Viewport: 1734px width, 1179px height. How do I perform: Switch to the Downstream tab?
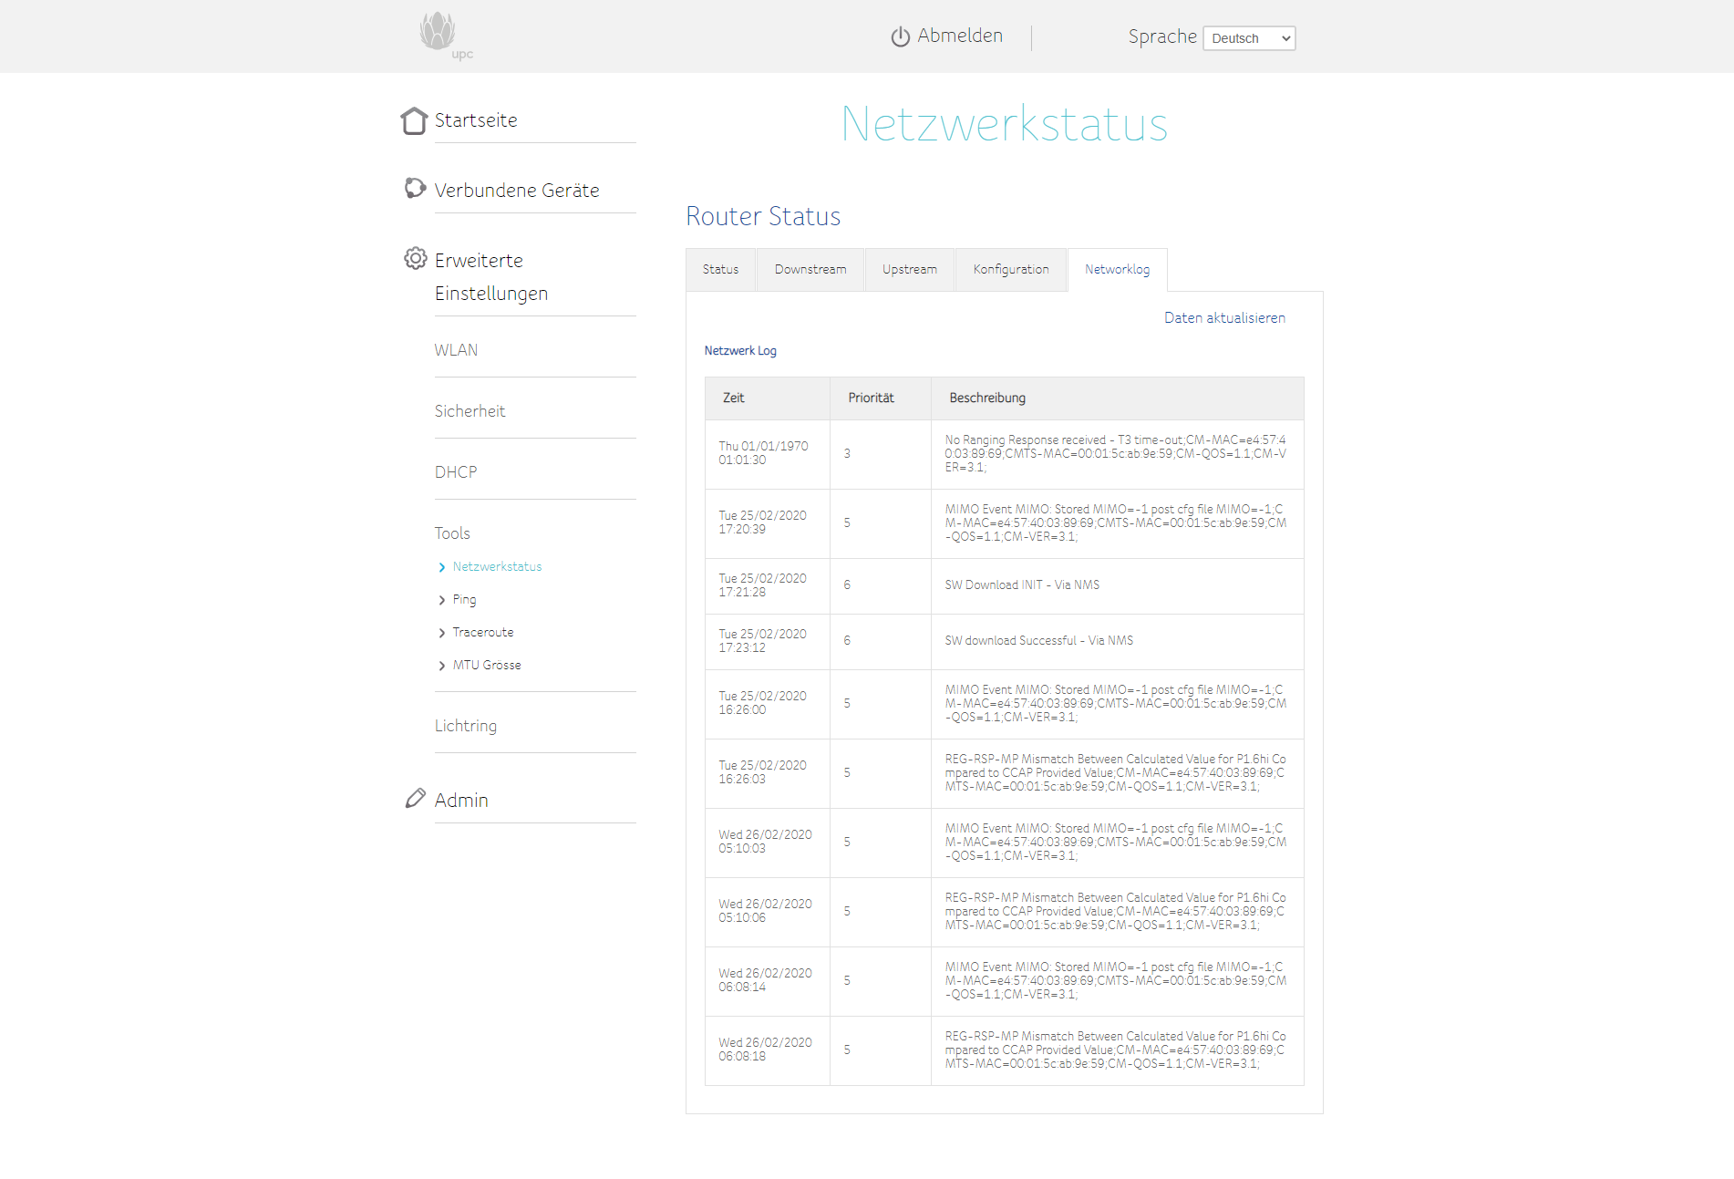tap(810, 270)
